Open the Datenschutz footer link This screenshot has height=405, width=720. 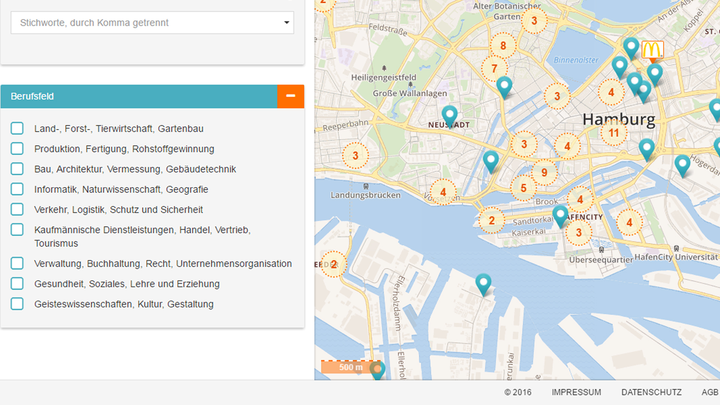coord(651,392)
